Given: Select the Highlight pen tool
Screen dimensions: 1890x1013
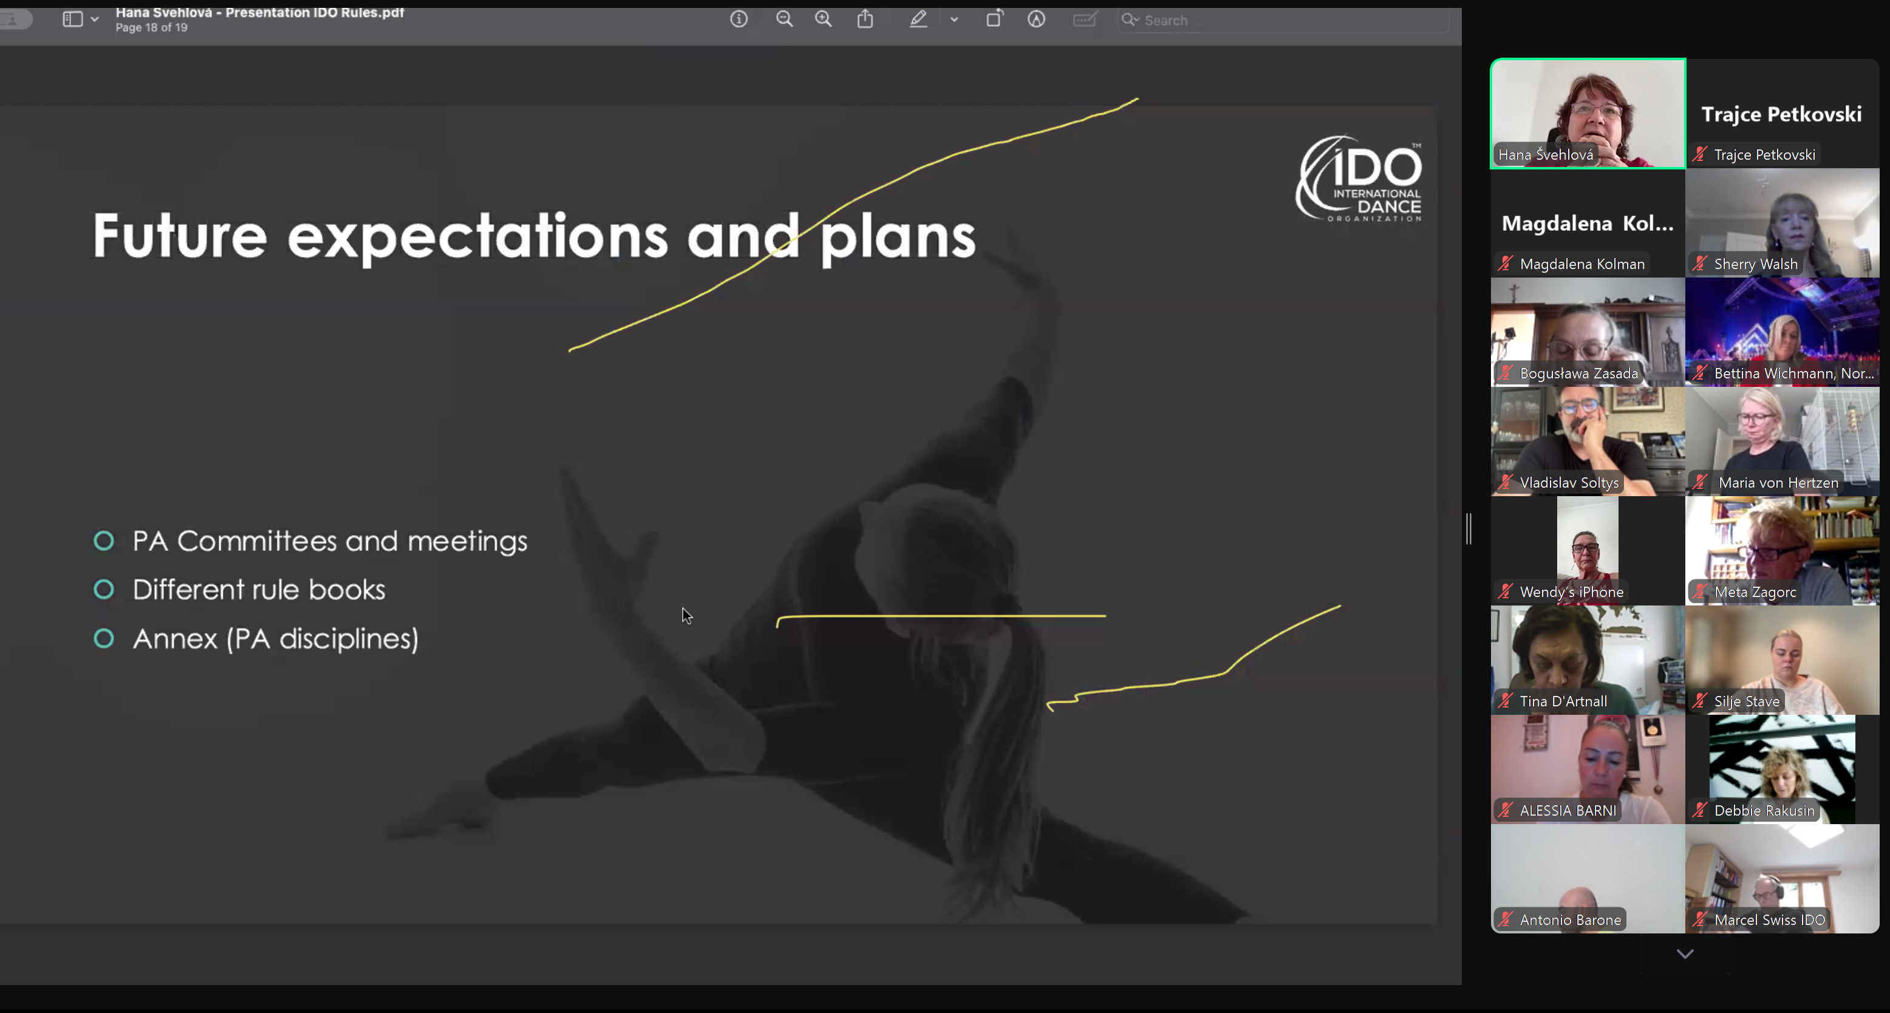Looking at the screenshot, I should (918, 19).
